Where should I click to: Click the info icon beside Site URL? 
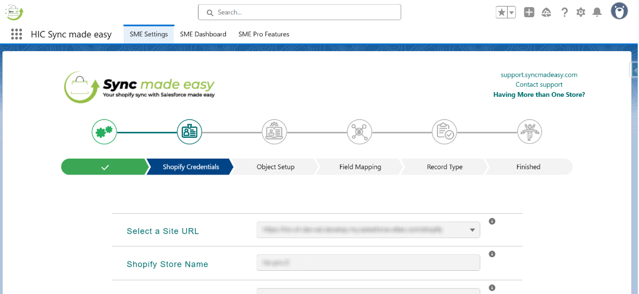pyautogui.click(x=492, y=222)
